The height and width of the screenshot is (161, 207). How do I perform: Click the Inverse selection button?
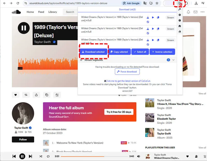point(162,52)
